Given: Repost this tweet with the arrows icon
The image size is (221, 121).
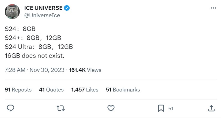Looking at the screenshot, I should pyautogui.click(x=61, y=108).
